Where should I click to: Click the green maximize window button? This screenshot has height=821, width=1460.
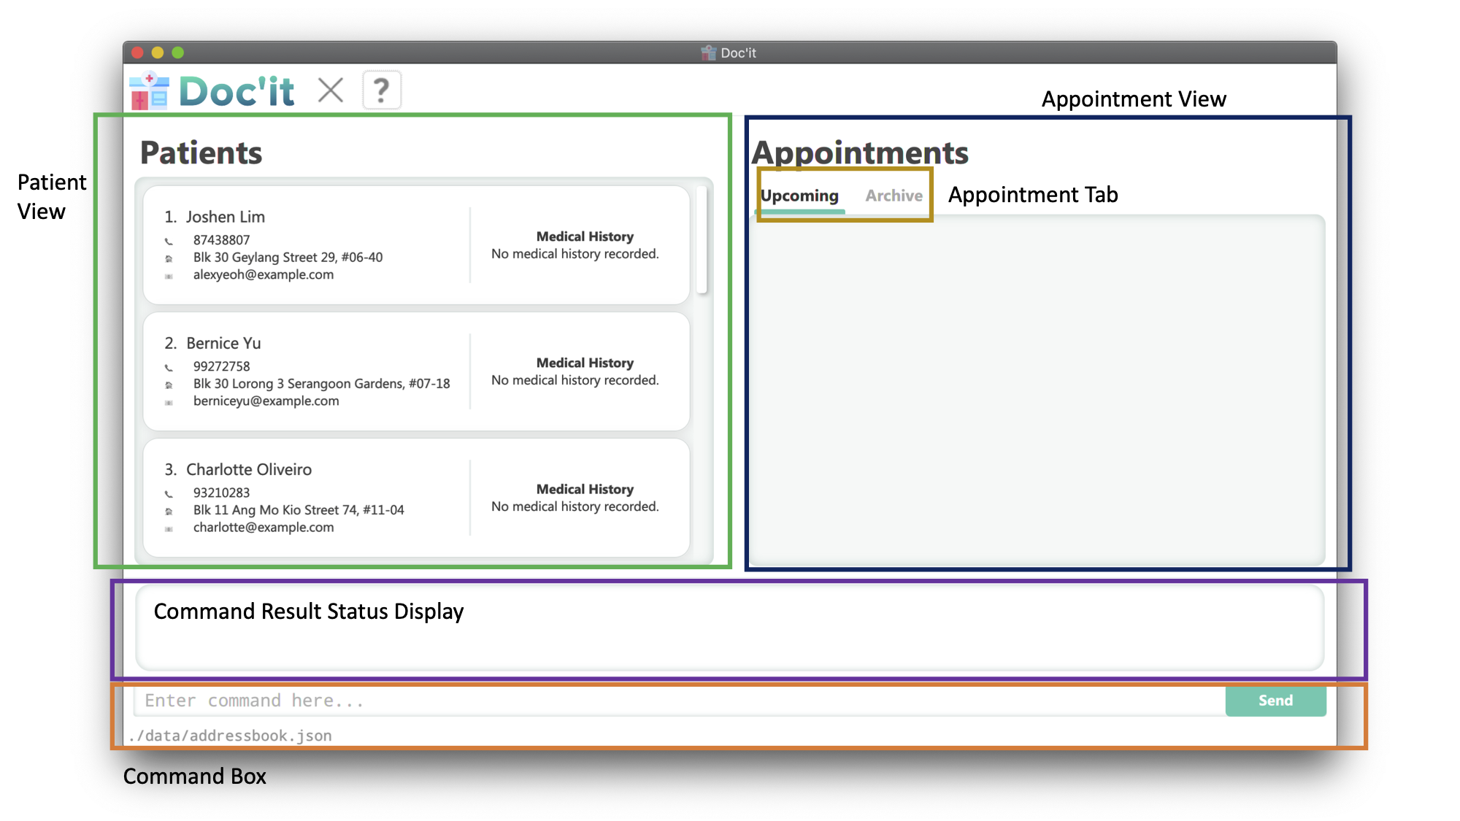pyautogui.click(x=177, y=53)
